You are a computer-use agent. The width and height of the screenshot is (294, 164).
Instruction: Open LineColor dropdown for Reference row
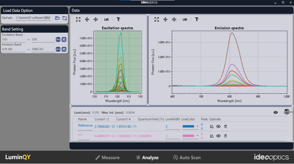(198, 127)
